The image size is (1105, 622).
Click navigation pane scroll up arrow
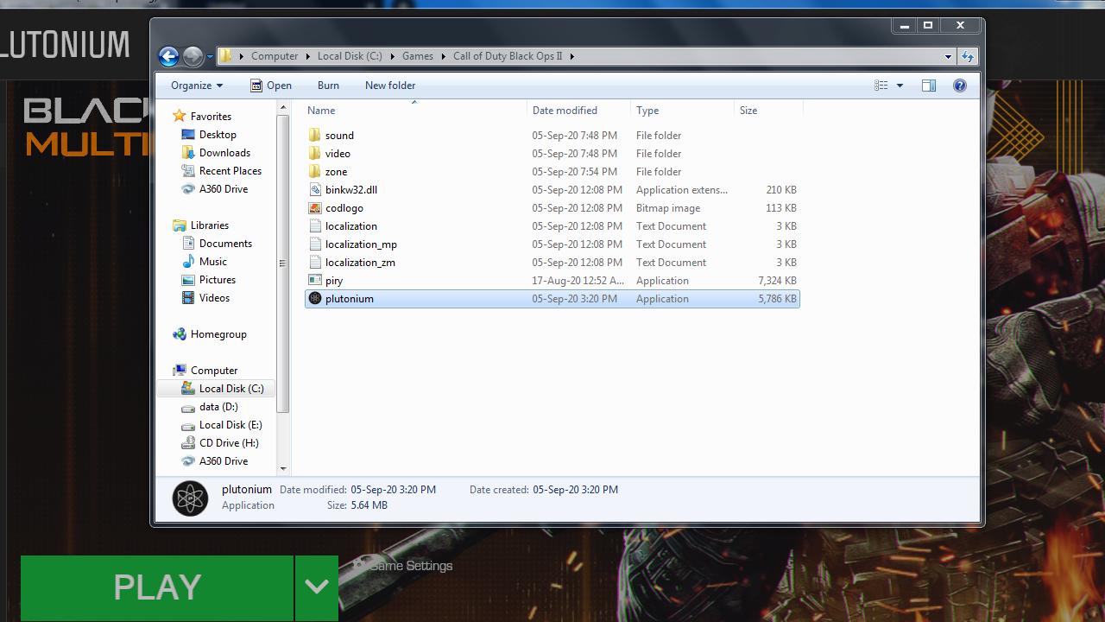(282, 108)
